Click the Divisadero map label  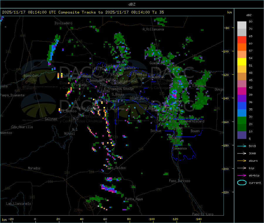[x=63, y=23]
